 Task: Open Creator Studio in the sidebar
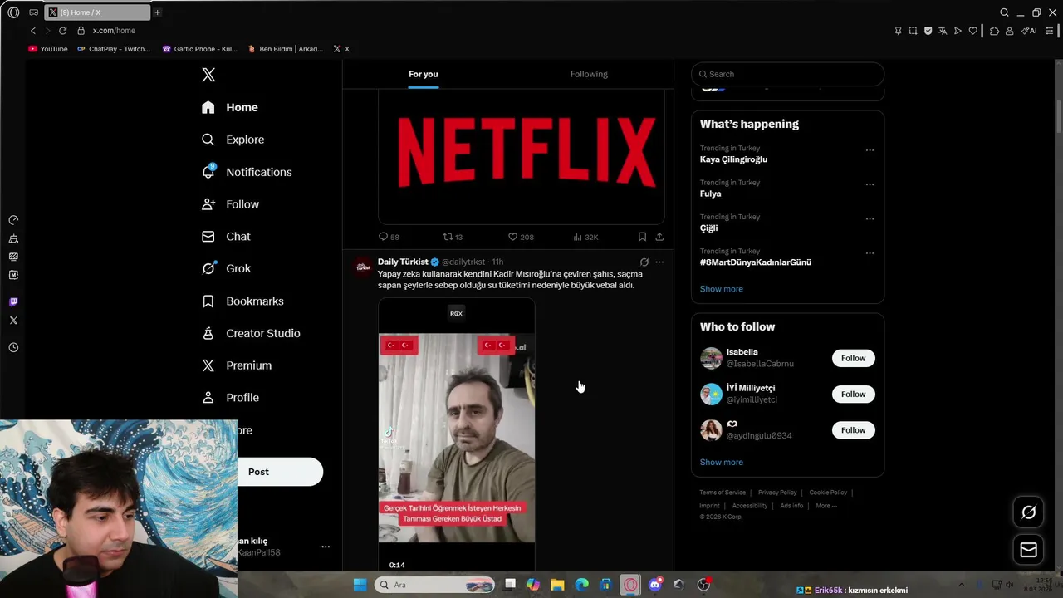click(x=251, y=333)
